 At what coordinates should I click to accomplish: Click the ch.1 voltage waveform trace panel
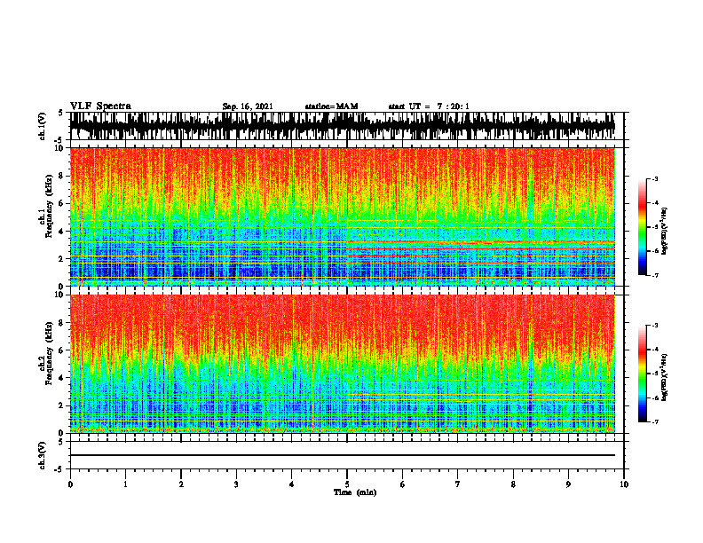click(x=343, y=126)
